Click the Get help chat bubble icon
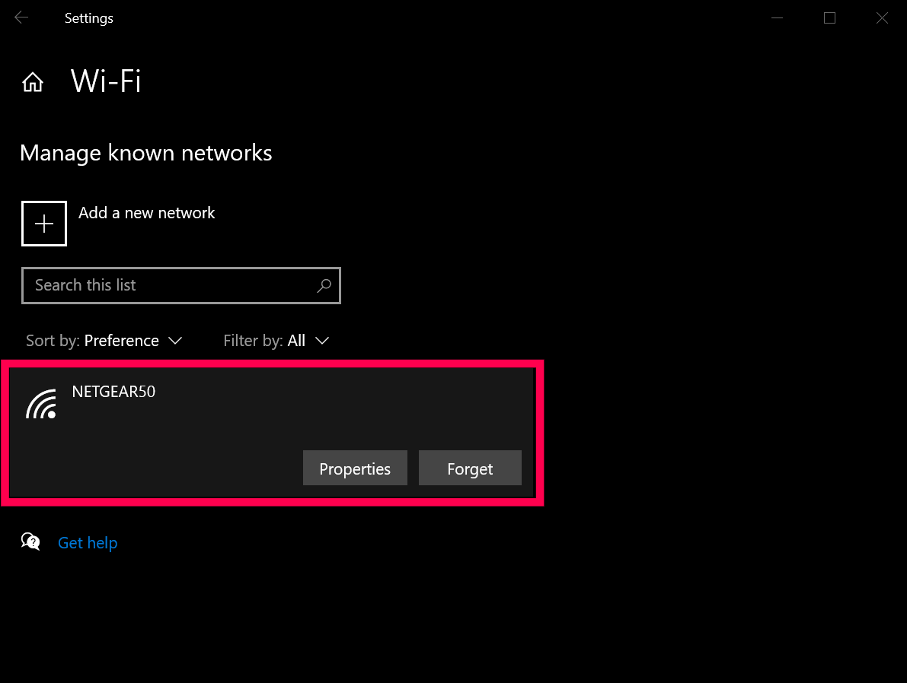Screen dimensions: 907x683 coord(30,542)
